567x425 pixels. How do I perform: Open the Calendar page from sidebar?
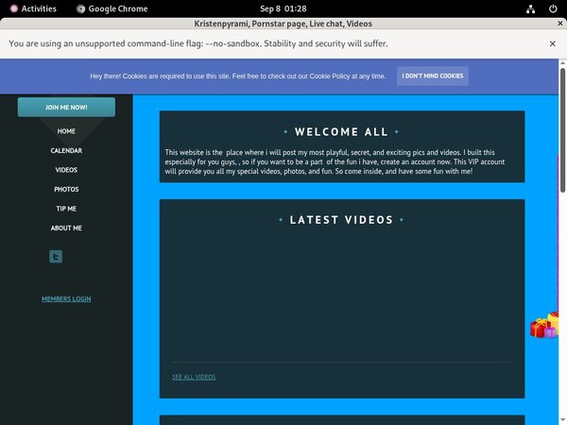(x=66, y=150)
